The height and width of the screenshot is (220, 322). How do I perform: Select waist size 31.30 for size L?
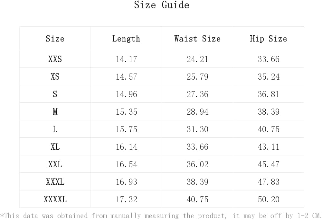[197, 129]
